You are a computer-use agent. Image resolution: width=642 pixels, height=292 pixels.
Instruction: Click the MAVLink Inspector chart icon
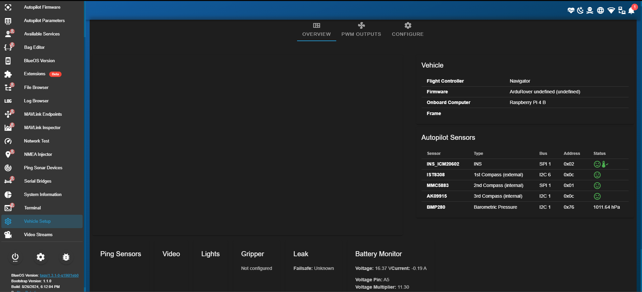[9, 127]
